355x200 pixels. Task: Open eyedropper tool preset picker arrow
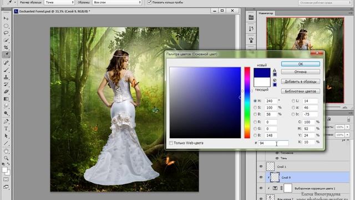15,2
